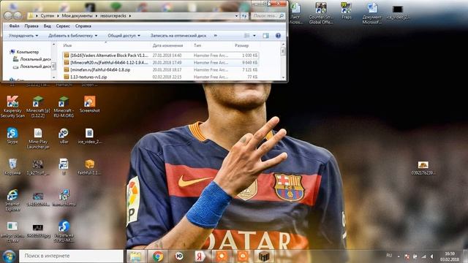
Task: Go back with the Explorer back arrow
Action: (x=8, y=15)
